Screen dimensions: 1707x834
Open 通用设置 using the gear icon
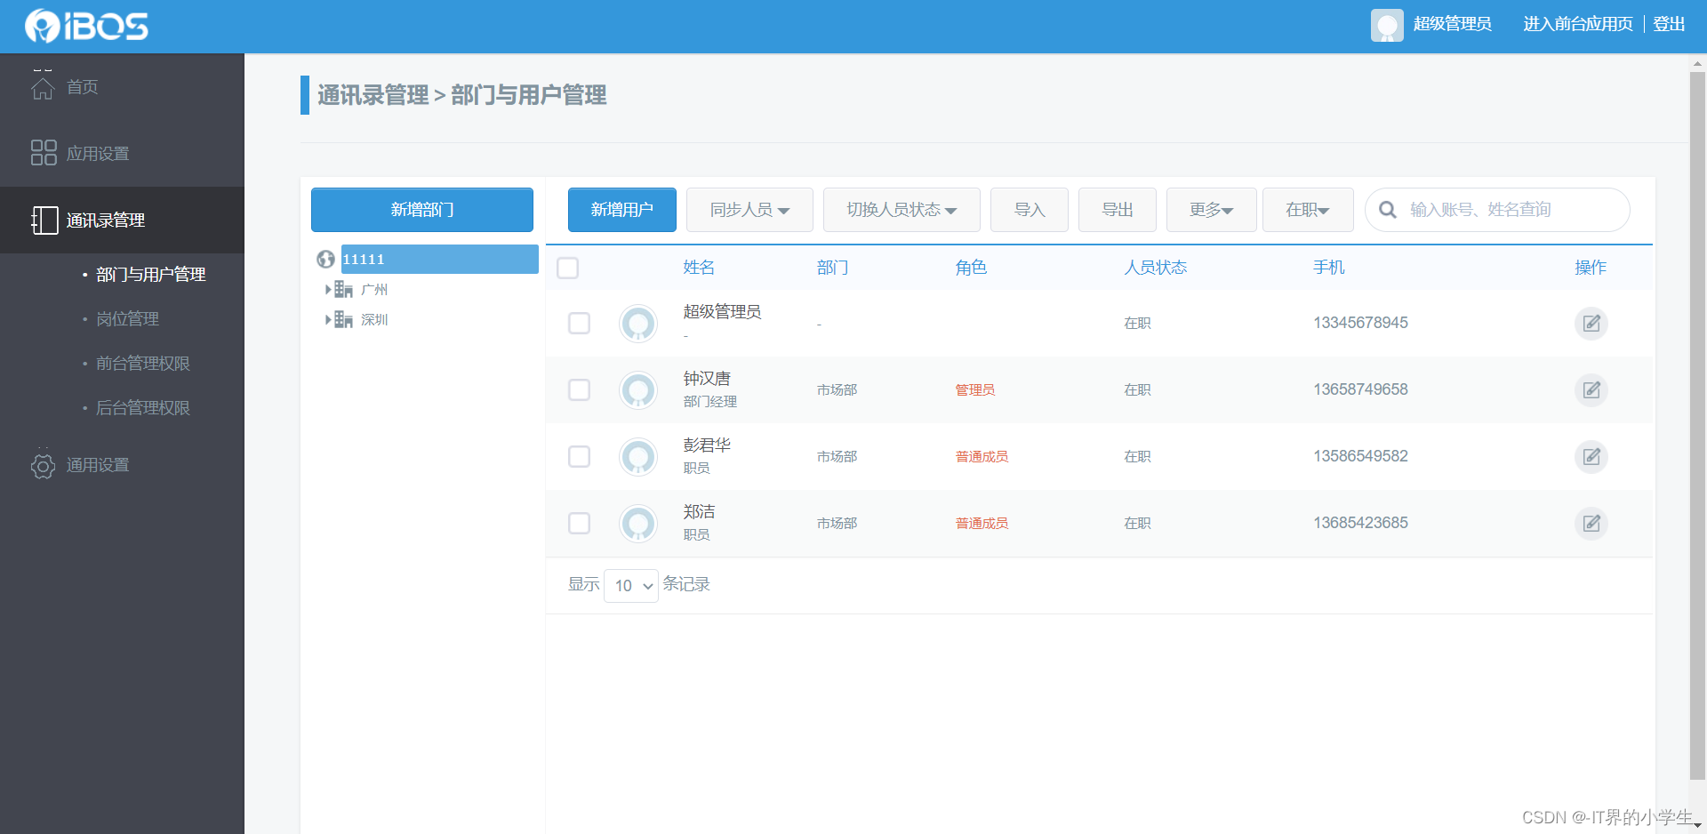tap(42, 464)
